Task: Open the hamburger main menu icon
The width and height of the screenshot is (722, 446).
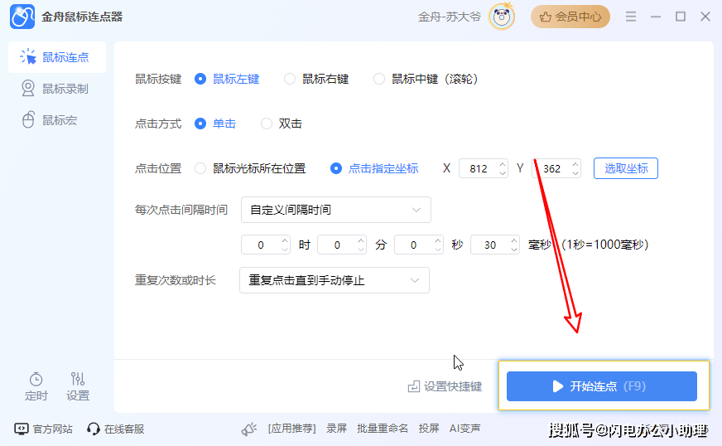Action: [x=631, y=17]
